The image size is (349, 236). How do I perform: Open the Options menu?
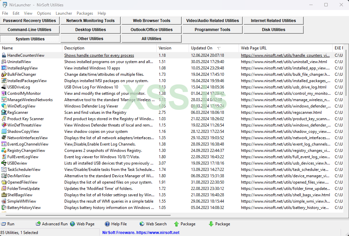[x=44, y=13]
